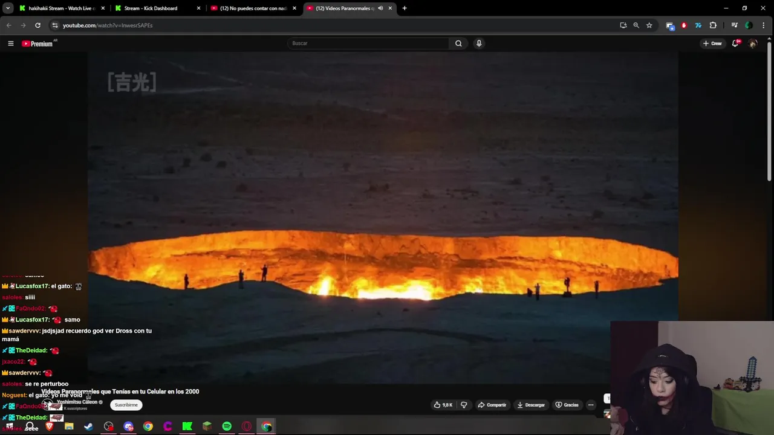Open Minecraft from the taskbar

(x=207, y=427)
